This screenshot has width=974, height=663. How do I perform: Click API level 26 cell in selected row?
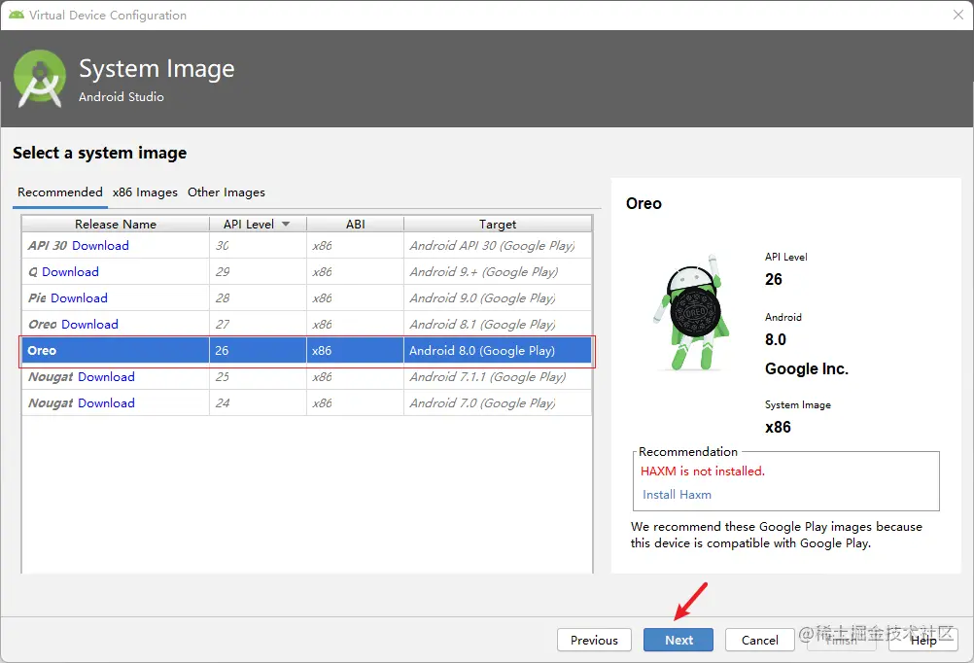coord(258,350)
